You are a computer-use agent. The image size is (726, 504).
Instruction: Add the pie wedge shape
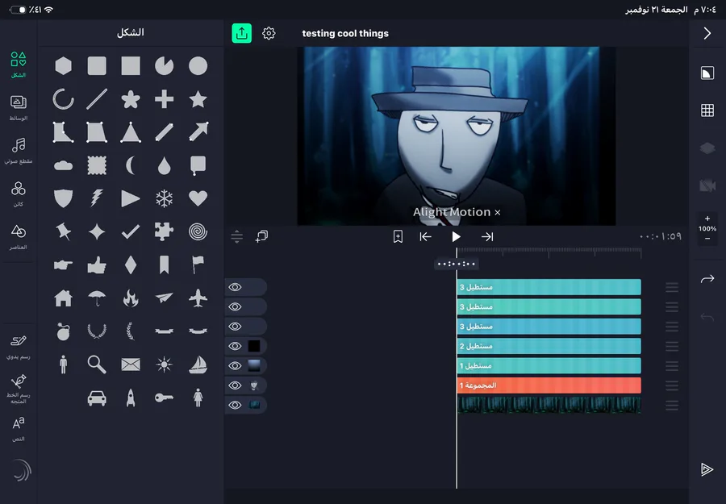tap(165, 65)
